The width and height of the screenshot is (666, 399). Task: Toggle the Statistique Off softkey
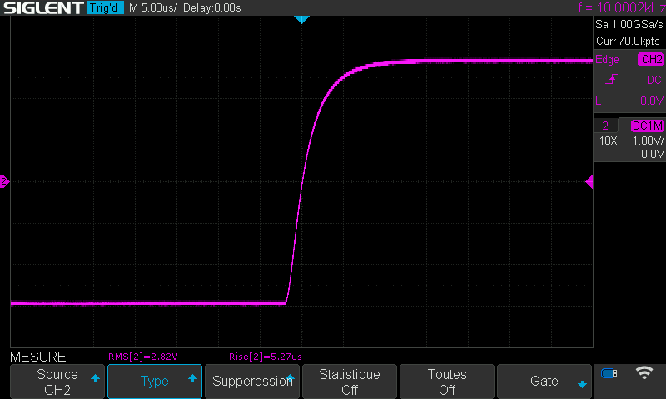tap(350, 382)
